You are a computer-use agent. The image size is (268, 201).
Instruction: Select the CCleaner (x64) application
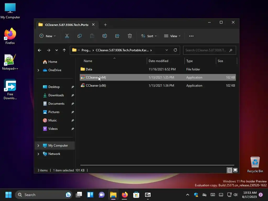tap(158, 77)
